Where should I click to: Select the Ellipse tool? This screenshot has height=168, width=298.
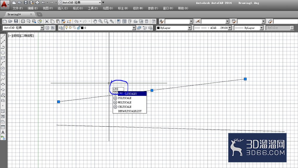[3, 84]
